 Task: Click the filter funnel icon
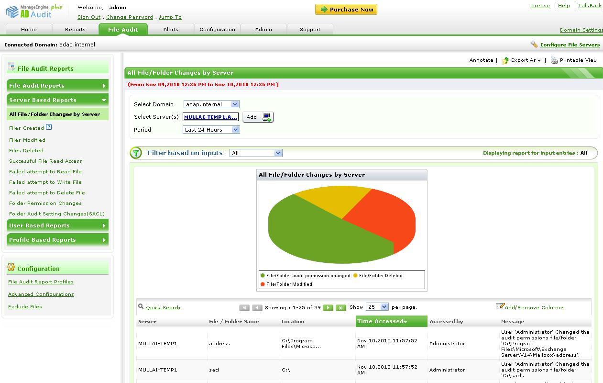coord(136,153)
